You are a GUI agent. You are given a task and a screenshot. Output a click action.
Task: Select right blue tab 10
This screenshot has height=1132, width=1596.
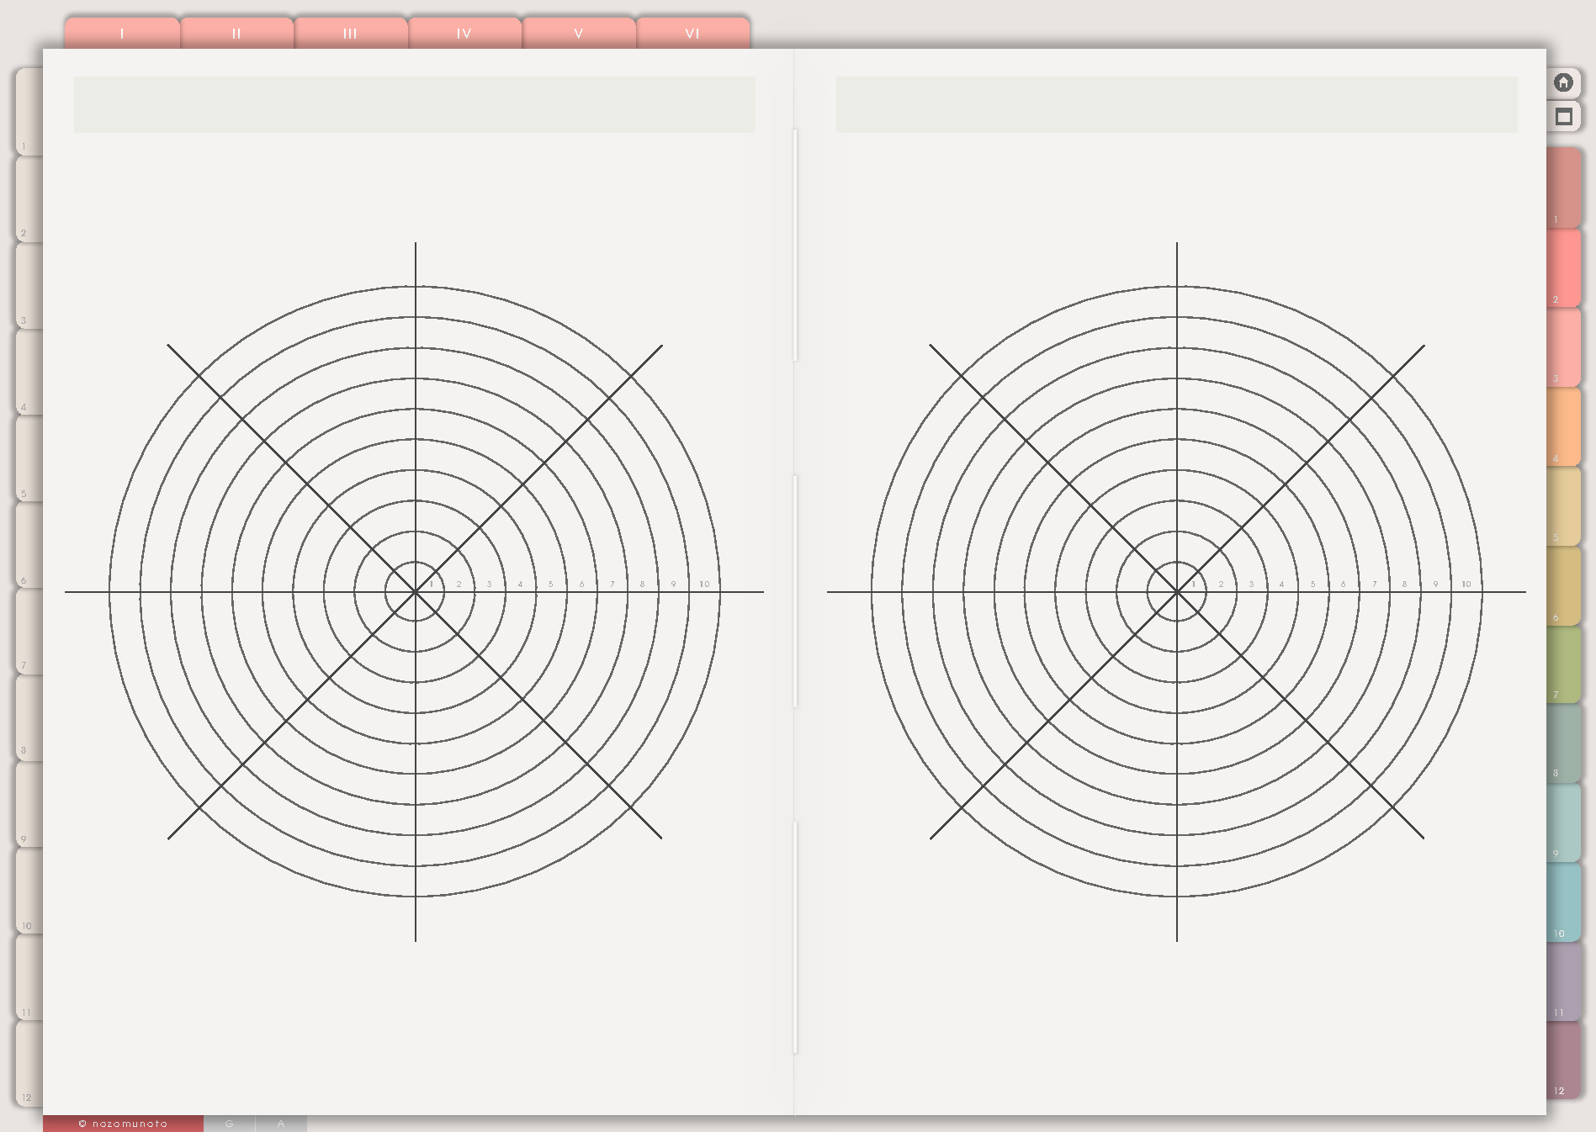(x=1563, y=902)
